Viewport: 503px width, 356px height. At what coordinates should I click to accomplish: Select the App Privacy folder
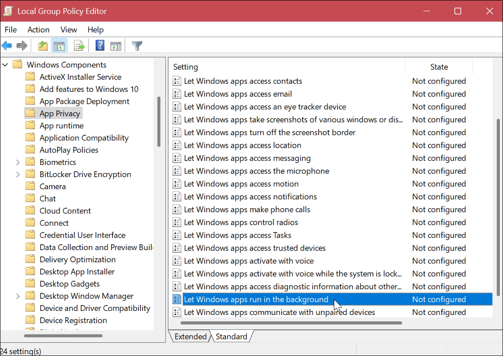[60, 114]
